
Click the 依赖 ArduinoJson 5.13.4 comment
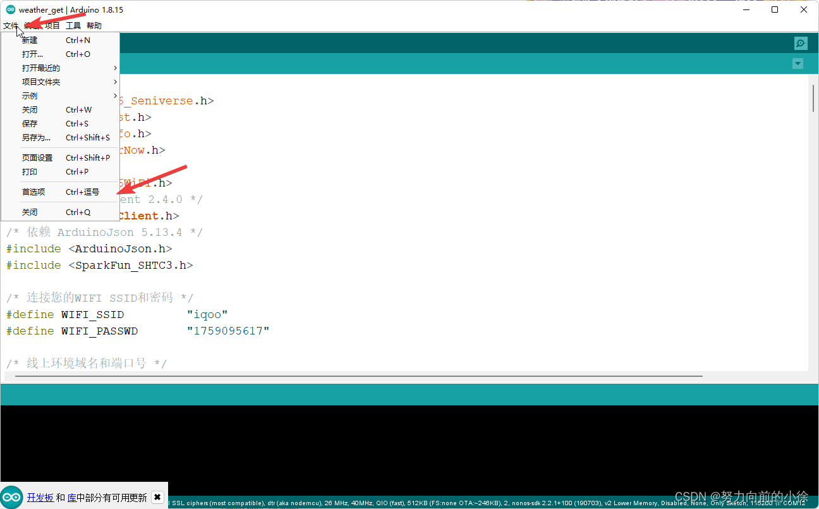(105, 232)
